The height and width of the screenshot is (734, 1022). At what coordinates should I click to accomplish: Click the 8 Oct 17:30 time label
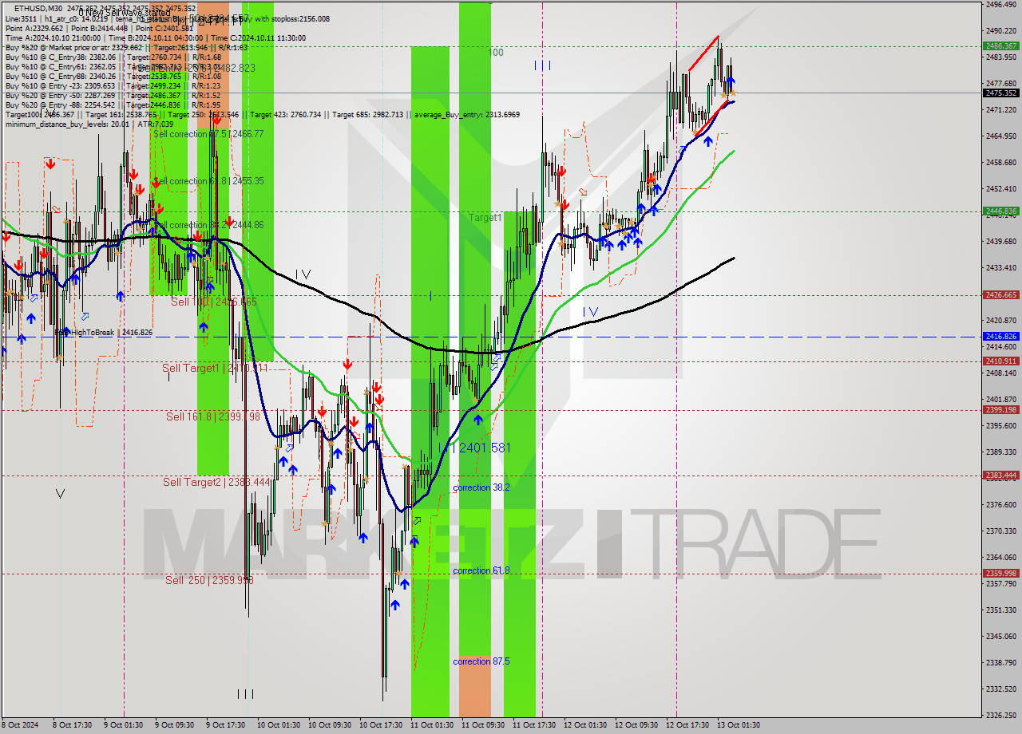click(73, 725)
